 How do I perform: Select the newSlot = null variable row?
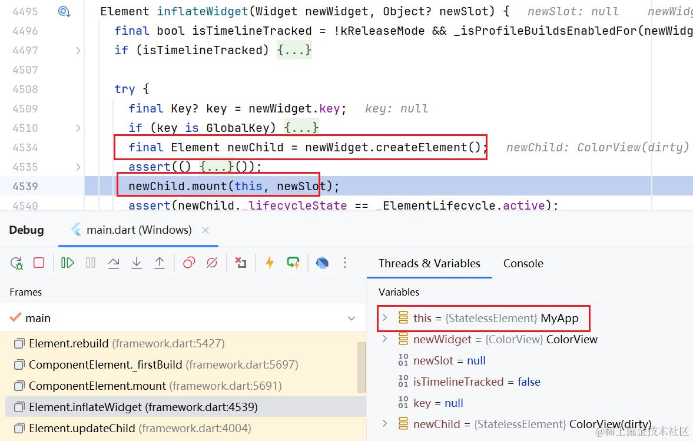tap(530, 360)
